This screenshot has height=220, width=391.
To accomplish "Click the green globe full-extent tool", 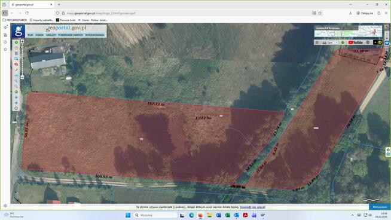I will (x=16, y=92).
